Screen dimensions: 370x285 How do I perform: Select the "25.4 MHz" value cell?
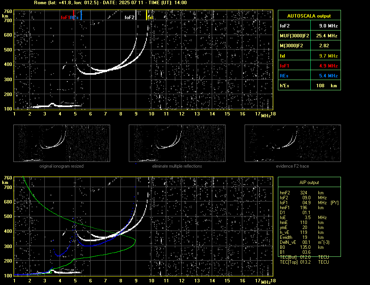[x=326, y=36]
